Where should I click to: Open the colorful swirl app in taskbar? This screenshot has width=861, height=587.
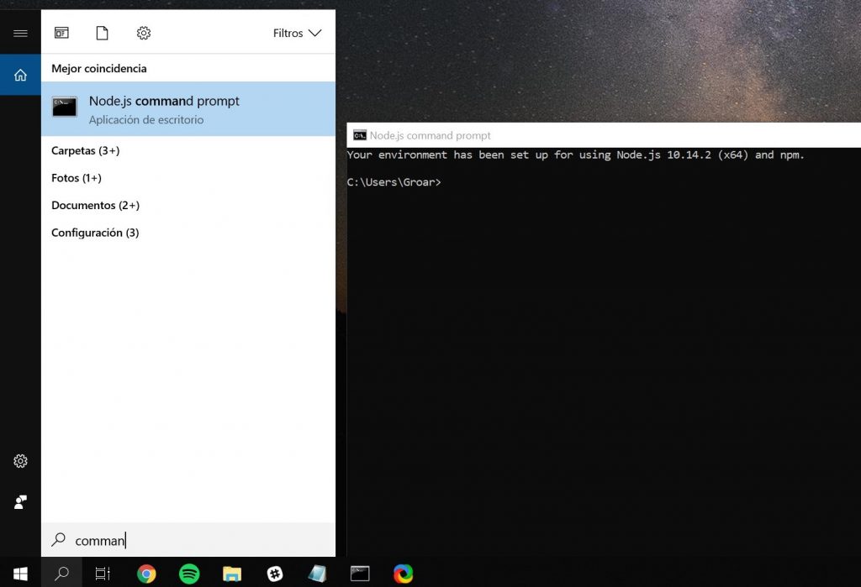[x=403, y=574]
